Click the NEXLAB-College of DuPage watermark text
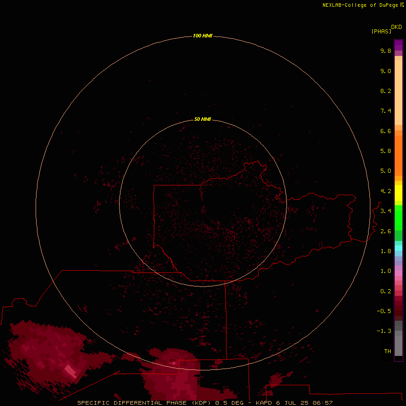This screenshot has height=406, width=406. (x=363, y=5)
